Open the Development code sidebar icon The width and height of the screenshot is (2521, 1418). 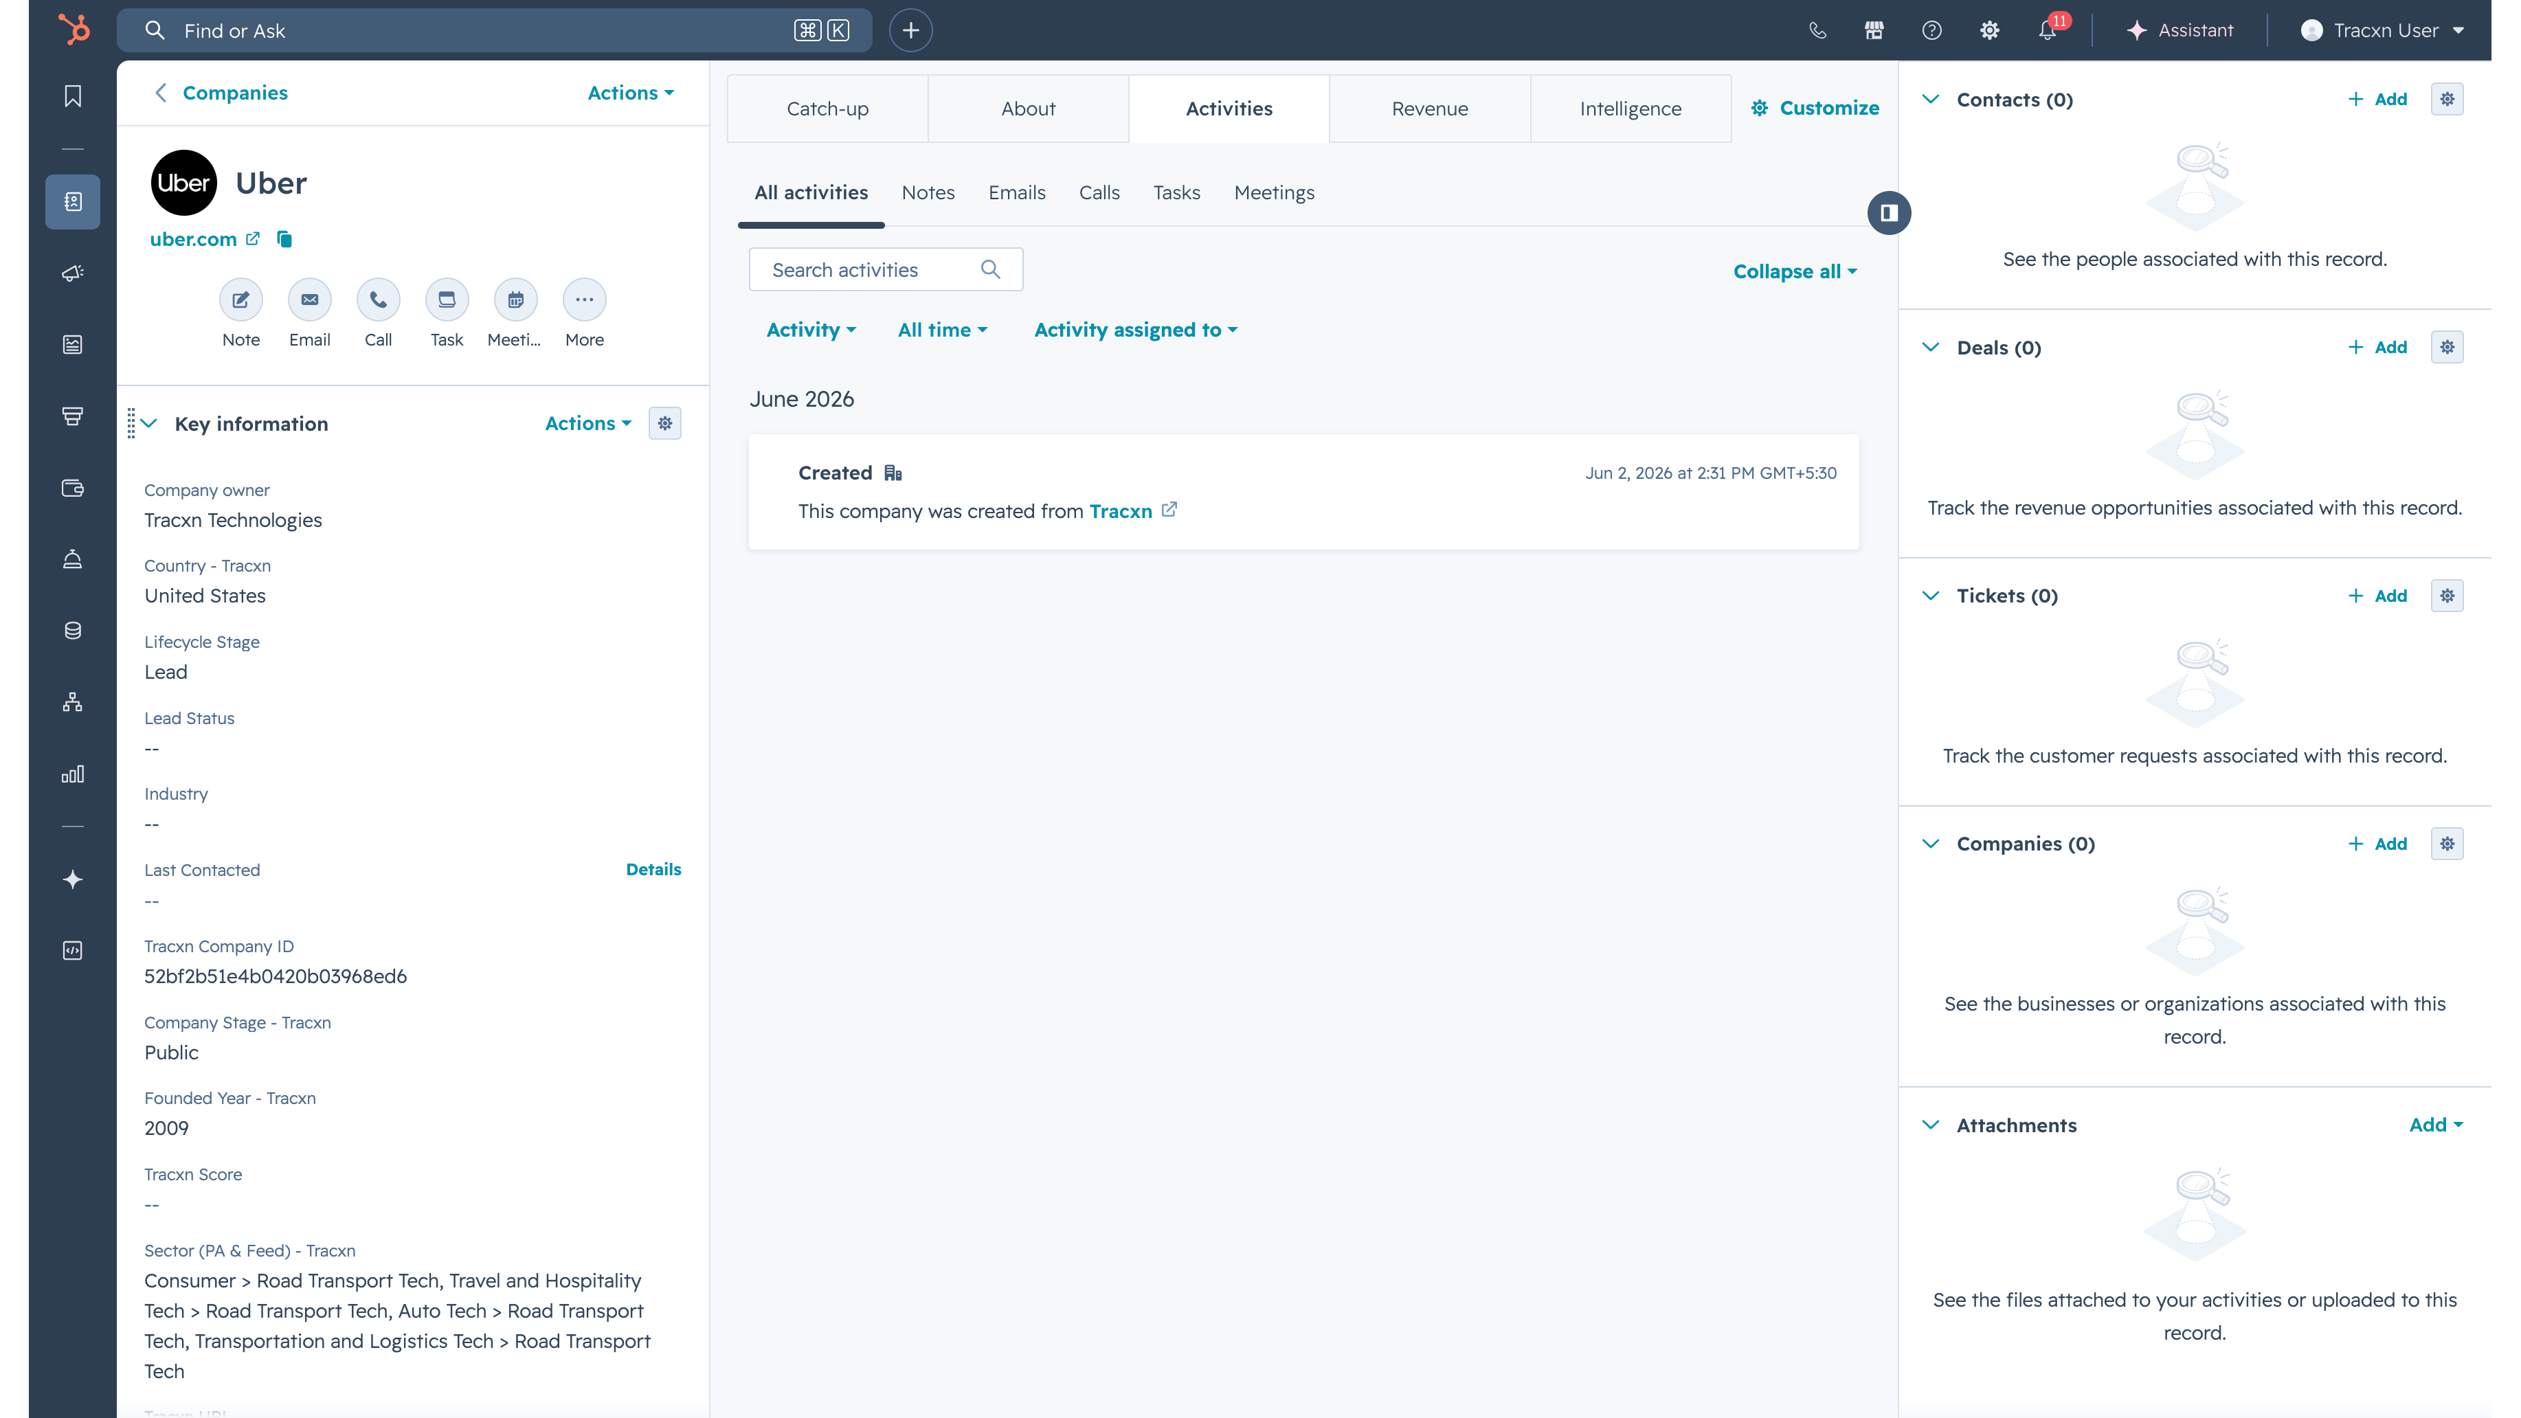coord(72,950)
